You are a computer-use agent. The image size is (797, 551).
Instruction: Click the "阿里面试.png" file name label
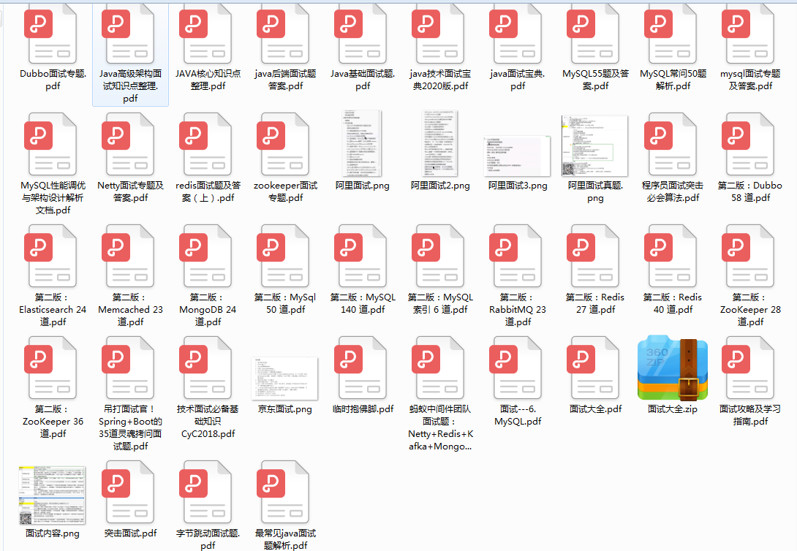(363, 186)
